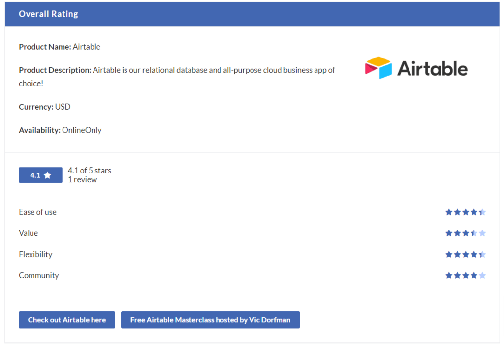Click the third star in the Value rating
Viewport: 504px width, 345px height.
click(x=466, y=233)
